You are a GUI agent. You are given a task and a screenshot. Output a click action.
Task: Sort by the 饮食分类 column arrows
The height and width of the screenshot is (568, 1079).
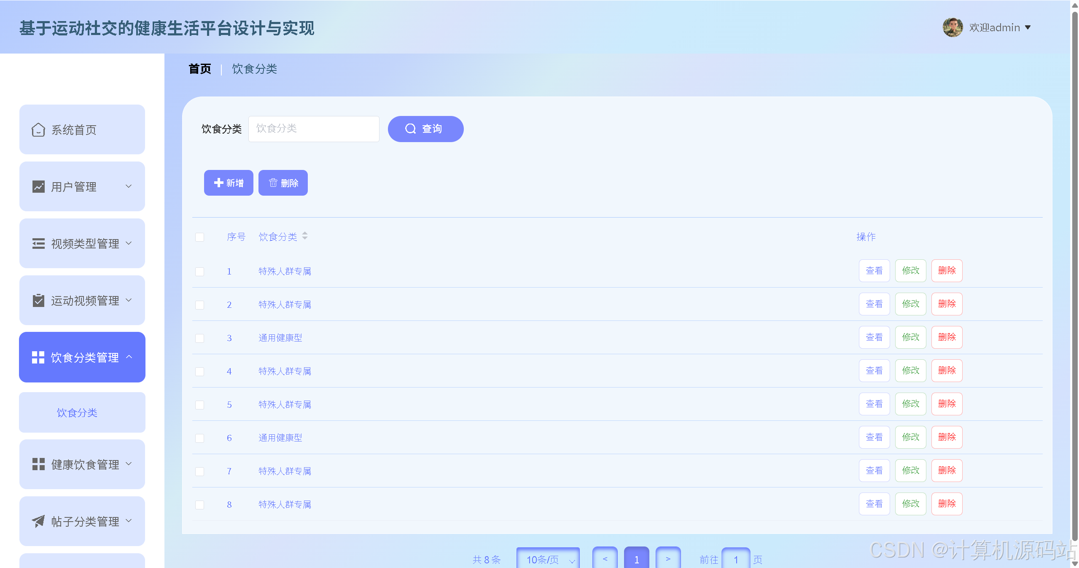click(x=305, y=236)
